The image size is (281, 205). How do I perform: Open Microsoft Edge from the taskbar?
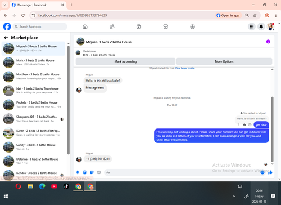coord(42,186)
